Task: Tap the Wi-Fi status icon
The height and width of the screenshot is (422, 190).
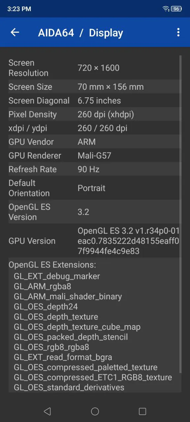Action: [166, 9]
